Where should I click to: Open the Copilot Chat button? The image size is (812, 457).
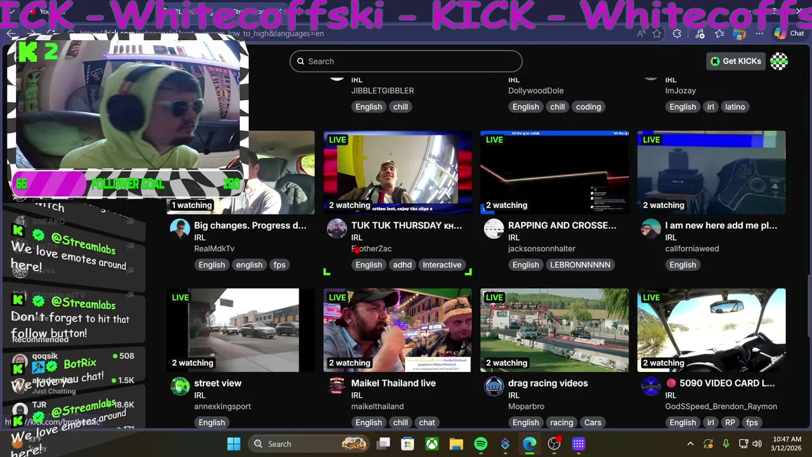[x=789, y=34]
